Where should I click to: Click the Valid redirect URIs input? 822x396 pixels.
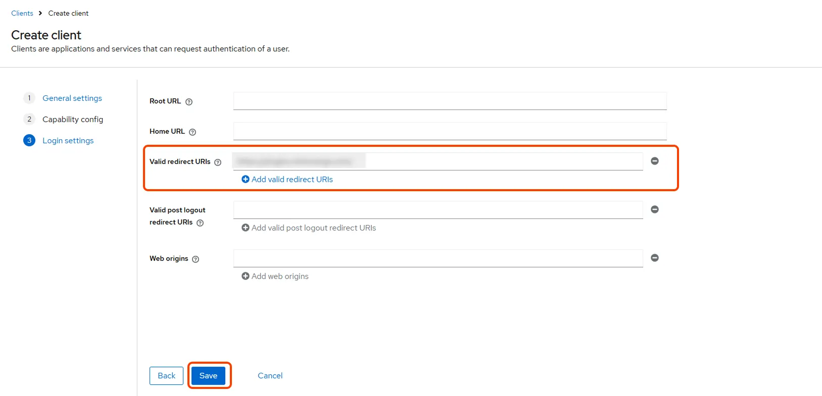pos(438,161)
